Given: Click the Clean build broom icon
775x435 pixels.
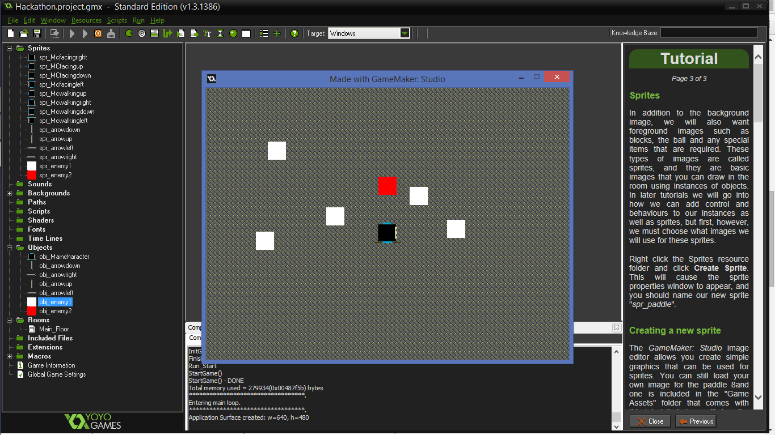Looking at the screenshot, I should pos(111,33).
